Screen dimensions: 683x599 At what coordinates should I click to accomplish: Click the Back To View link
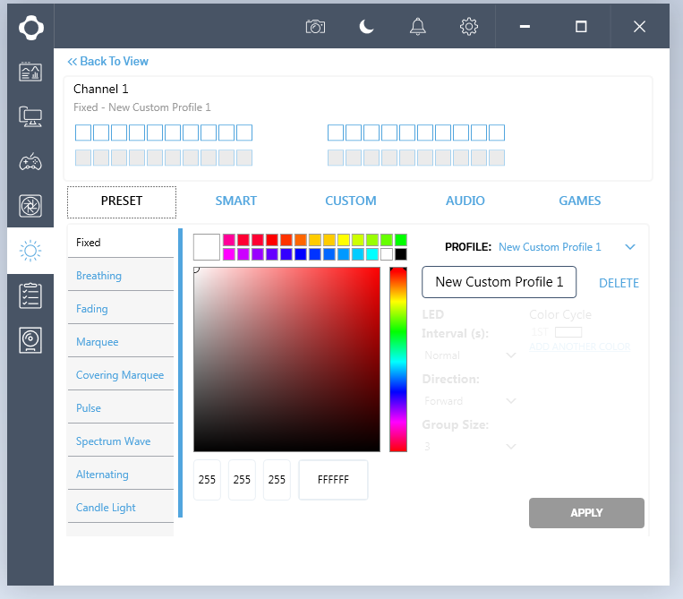[x=108, y=62]
